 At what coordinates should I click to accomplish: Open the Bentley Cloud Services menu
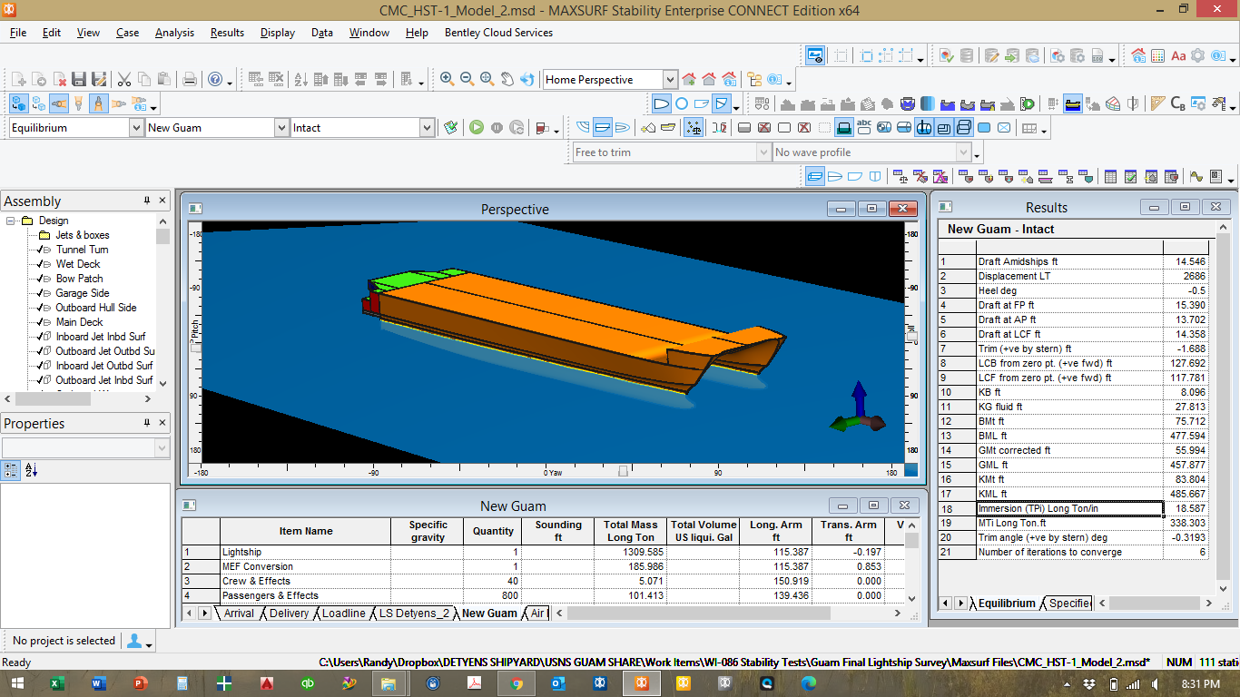(x=498, y=33)
